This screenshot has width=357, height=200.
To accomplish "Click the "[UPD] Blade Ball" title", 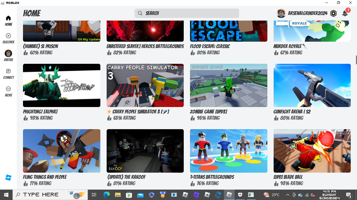I will tap(288, 177).
